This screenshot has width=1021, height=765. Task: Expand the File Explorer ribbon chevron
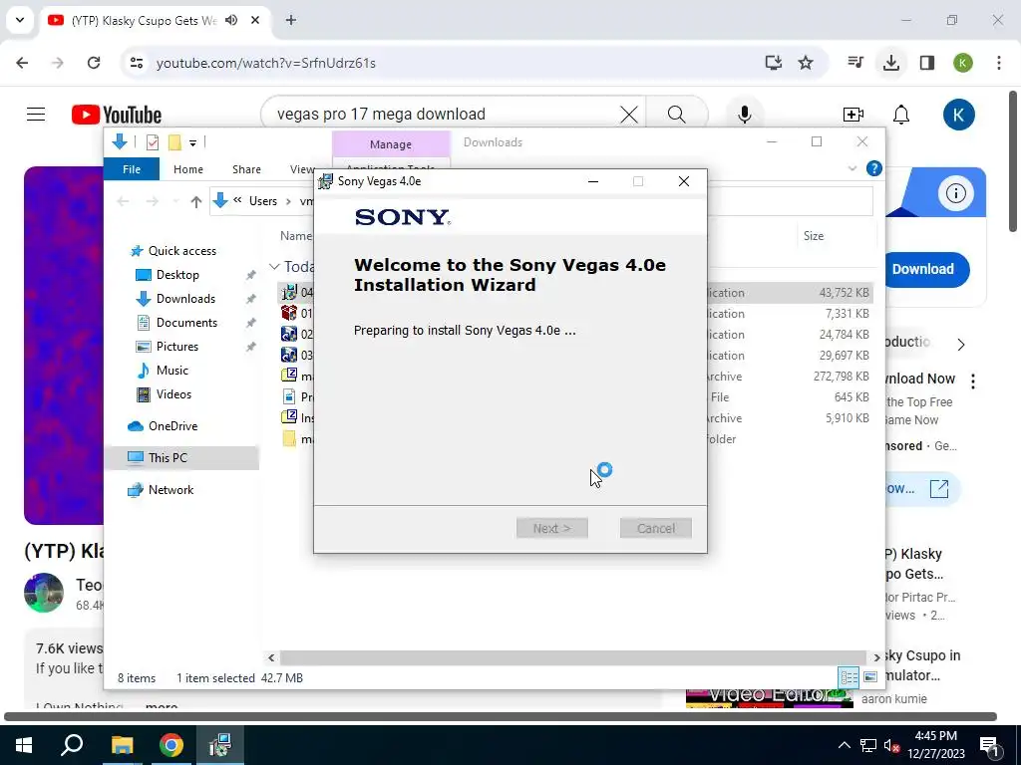point(851,168)
